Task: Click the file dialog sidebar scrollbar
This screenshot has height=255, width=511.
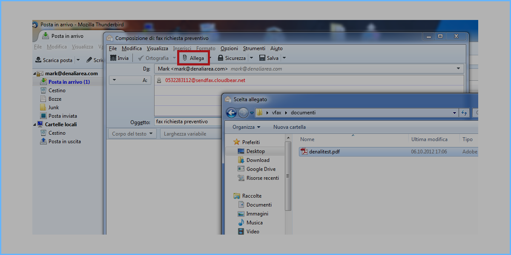Action: 288,176
